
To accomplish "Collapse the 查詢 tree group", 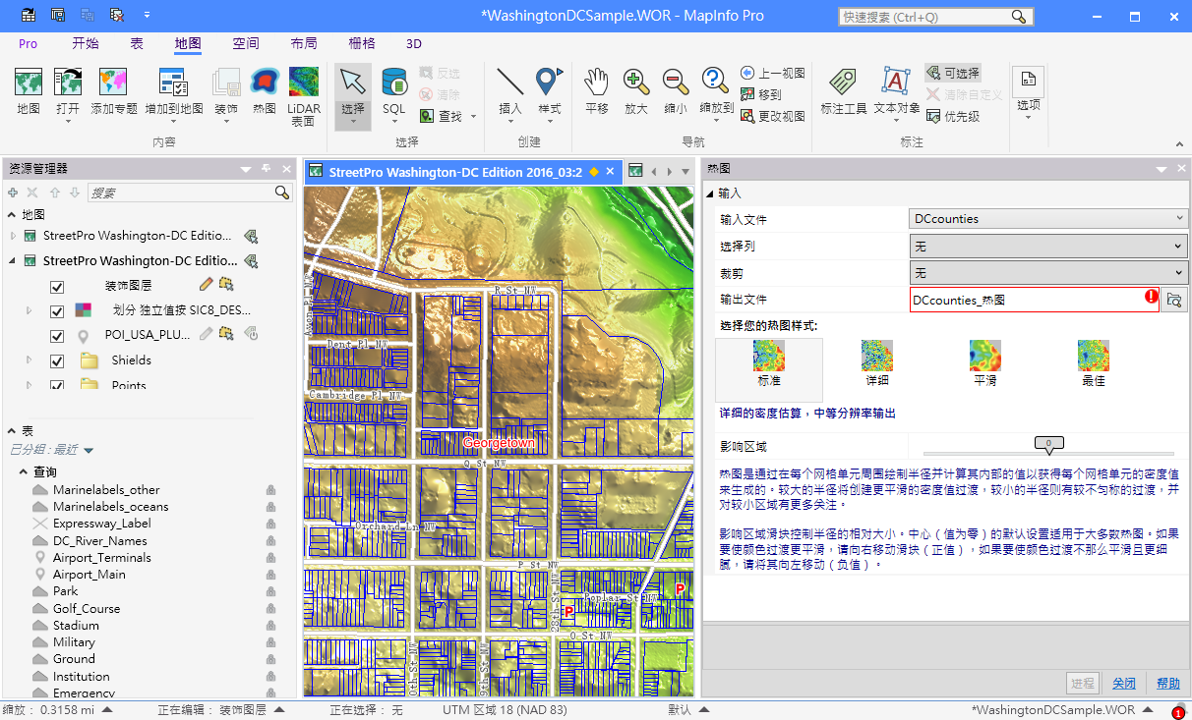I will tap(24, 472).
